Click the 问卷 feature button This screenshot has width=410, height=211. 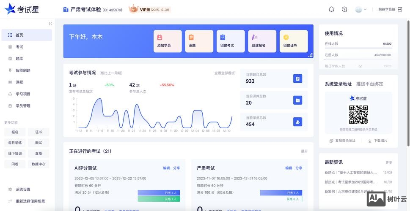[x=15, y=164]
